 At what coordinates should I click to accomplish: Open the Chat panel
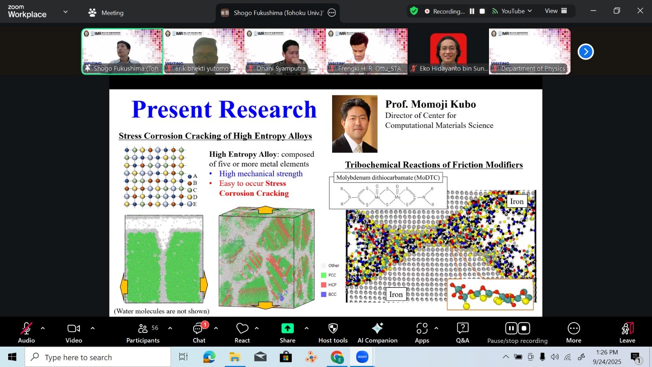coord(199,333)
